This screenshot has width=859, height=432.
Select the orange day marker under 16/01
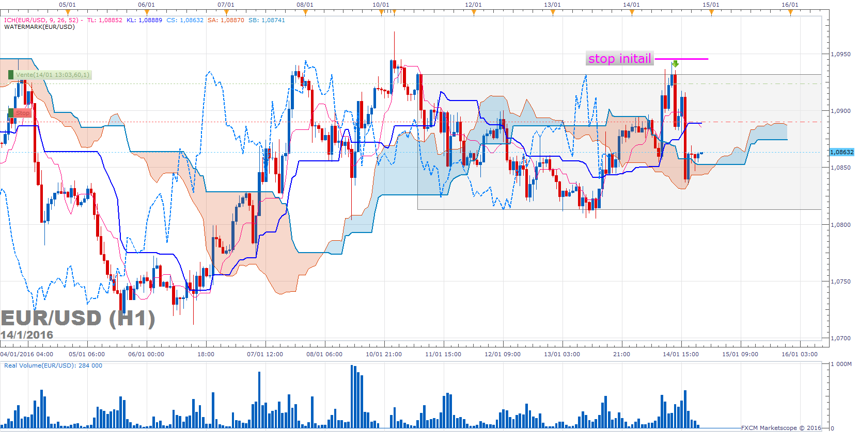(790, 13)
